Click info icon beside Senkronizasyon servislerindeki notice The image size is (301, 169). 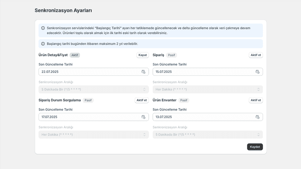(43, 28)
